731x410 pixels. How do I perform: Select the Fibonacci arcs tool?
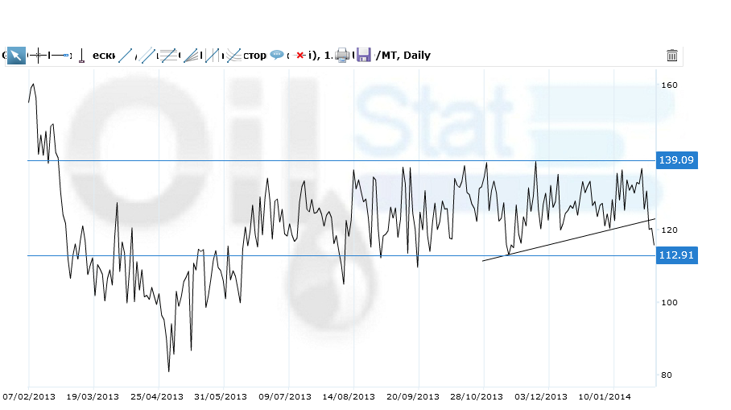pos(233,56)
